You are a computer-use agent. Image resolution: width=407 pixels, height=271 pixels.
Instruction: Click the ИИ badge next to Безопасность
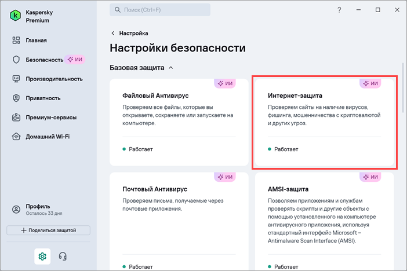(x=75, y=60)
